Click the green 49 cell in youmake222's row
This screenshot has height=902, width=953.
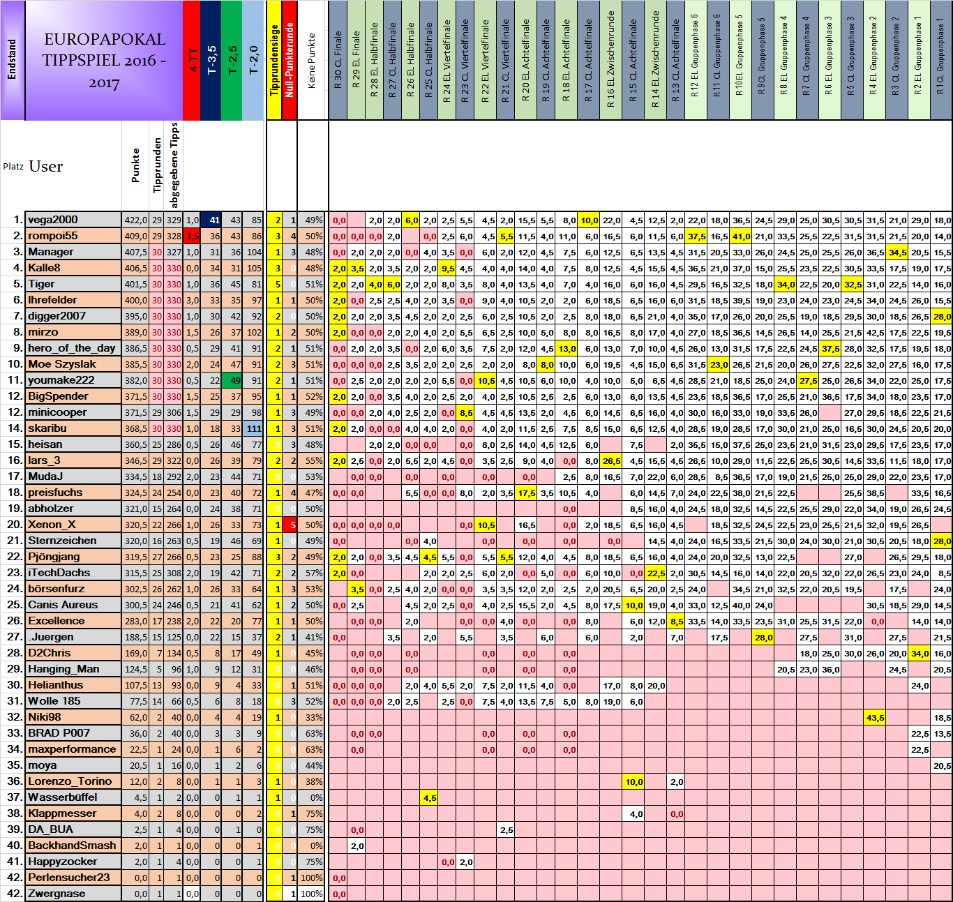click(232, 380)
